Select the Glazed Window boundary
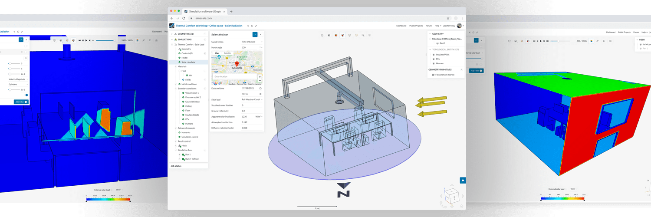Screen dimensions: 651x217 (192, 102)
